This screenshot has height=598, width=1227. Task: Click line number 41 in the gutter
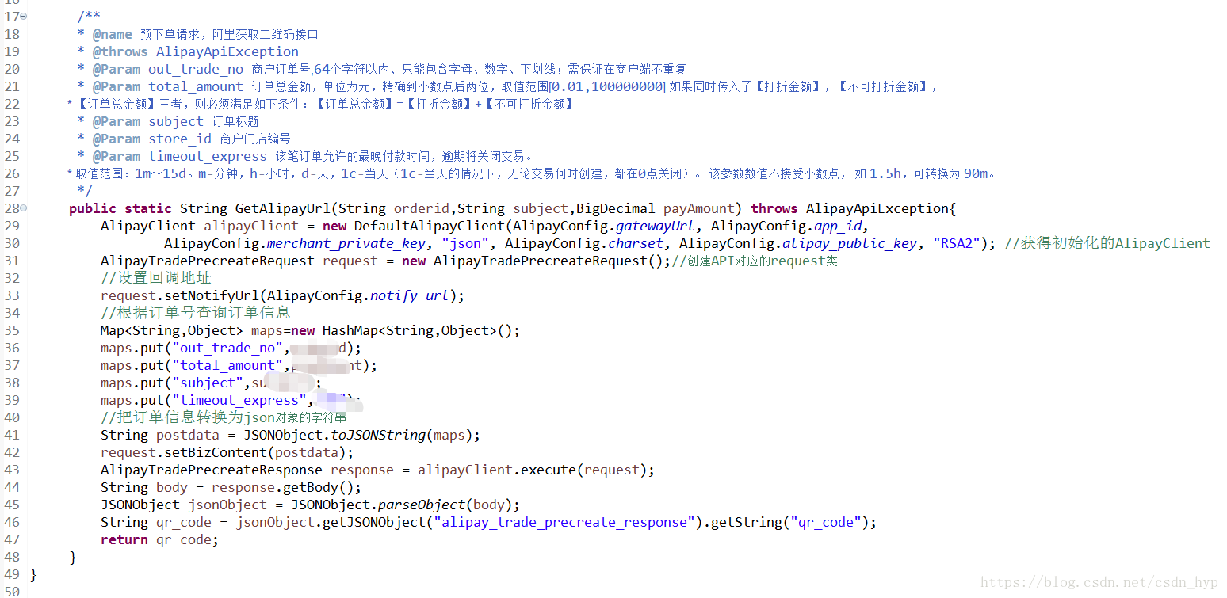(x=12, y=435)
